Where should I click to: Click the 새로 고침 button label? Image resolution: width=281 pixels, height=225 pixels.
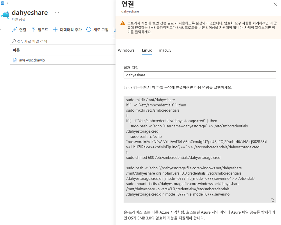(101, 30)
